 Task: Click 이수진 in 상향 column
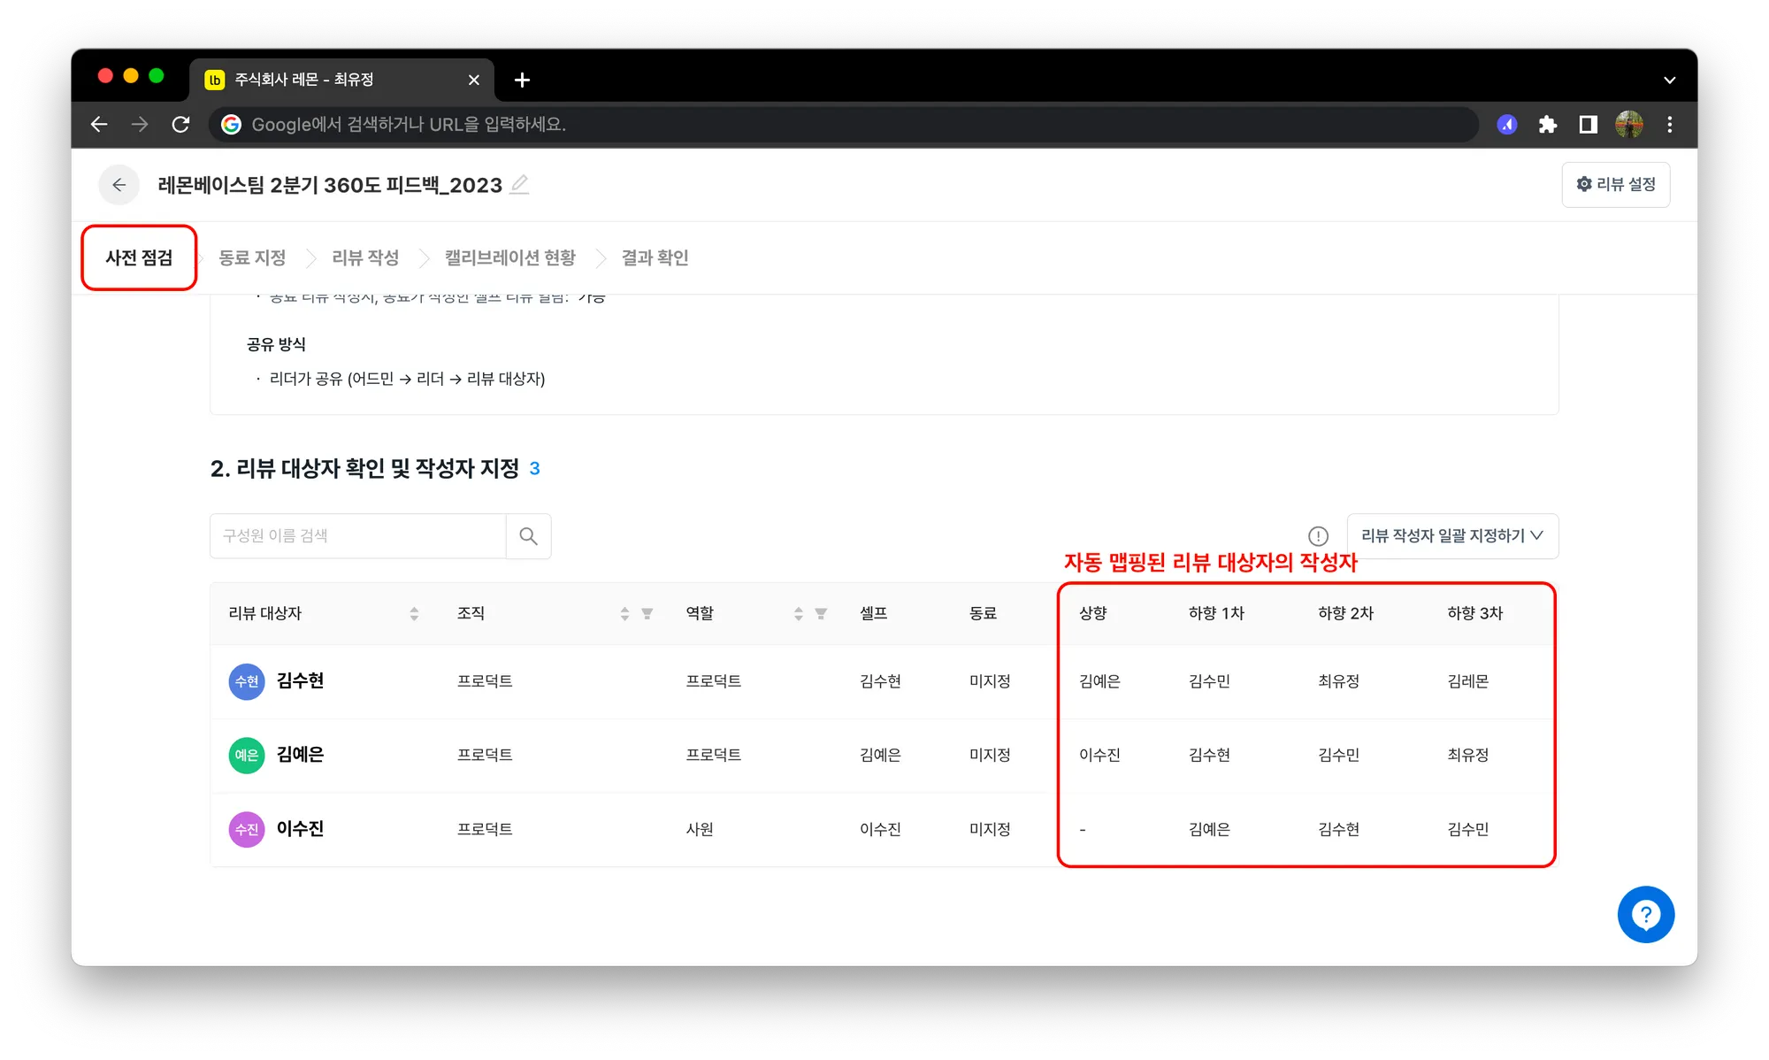pos(1099,755)
